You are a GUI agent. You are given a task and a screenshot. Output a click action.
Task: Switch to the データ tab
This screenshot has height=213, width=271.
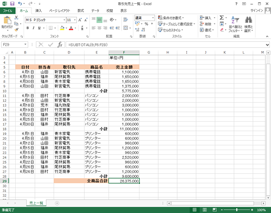tap(95, 11)
